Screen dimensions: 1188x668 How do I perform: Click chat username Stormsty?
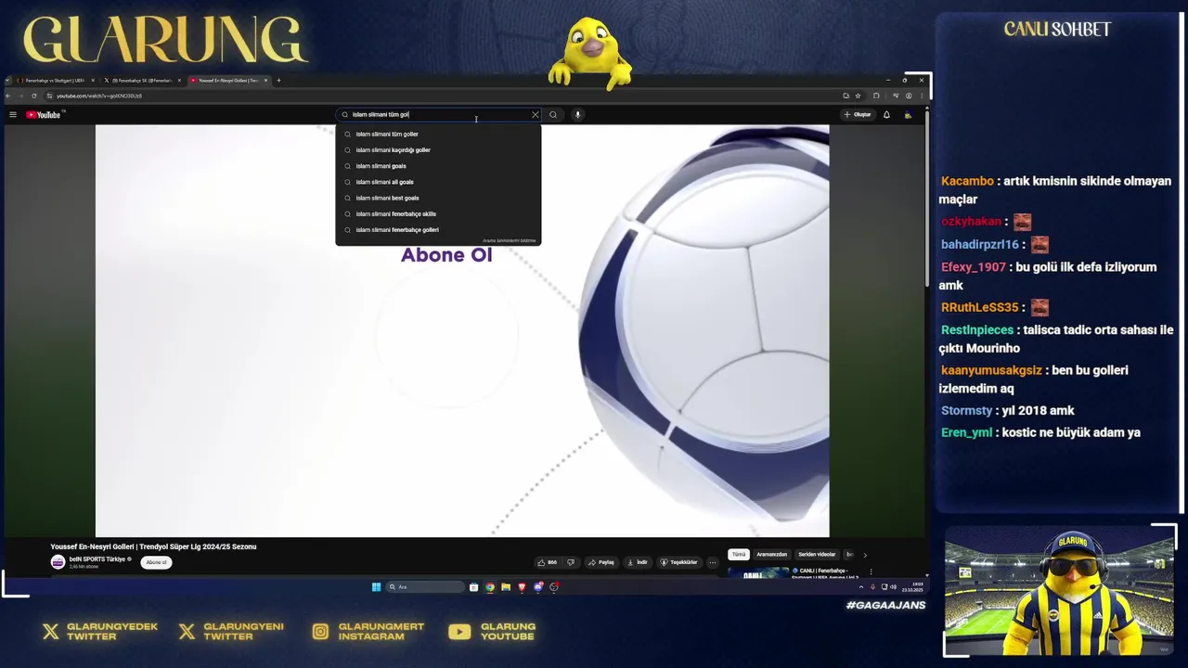tap(967, 411)
